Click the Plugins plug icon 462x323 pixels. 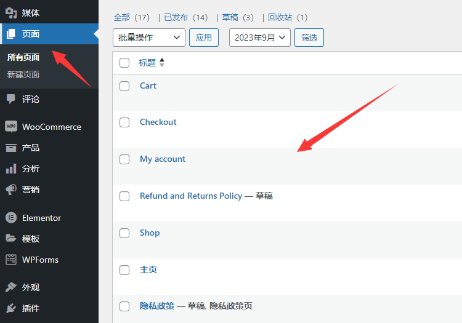pos(11,308)
